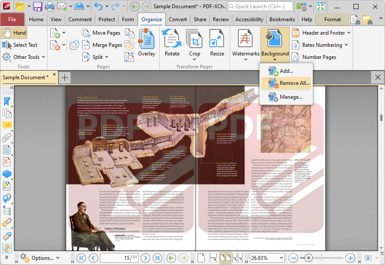Select the Hand tool

[14, 33]
